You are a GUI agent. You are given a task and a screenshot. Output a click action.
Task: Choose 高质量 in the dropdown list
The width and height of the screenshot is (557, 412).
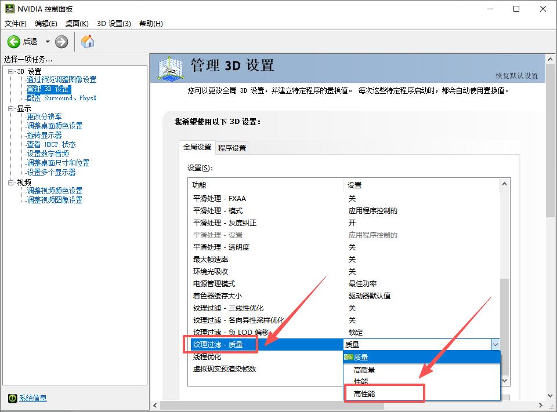422,370
